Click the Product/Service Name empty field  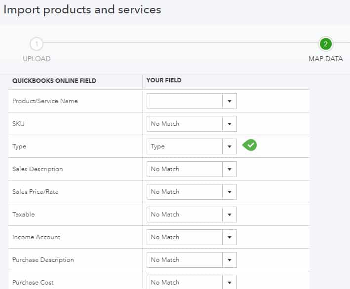(x=185, y=101)
